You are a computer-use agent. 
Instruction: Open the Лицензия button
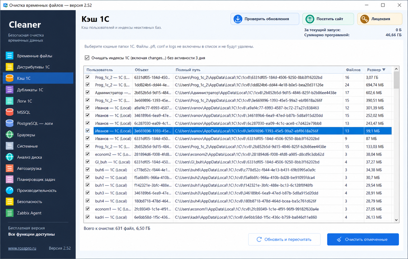coord(380,19)
